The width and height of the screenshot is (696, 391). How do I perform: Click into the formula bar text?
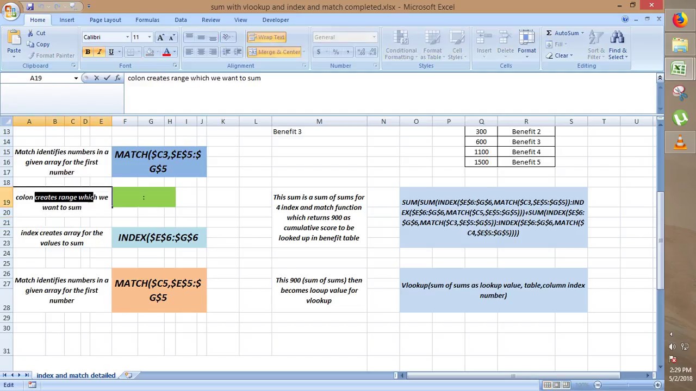click(194, 78)
